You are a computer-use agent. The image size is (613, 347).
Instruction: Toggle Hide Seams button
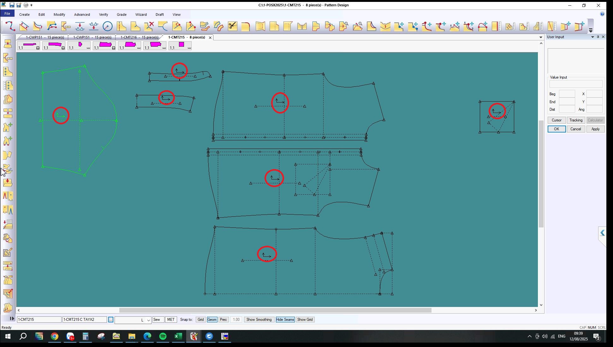click(285, 320)
